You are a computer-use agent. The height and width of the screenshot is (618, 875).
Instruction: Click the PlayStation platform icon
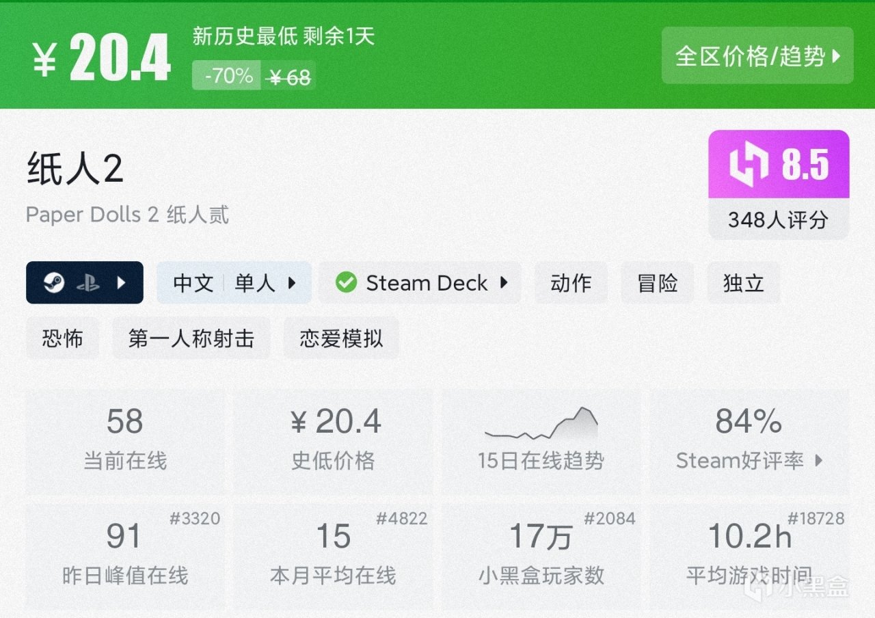pos(87,282)
